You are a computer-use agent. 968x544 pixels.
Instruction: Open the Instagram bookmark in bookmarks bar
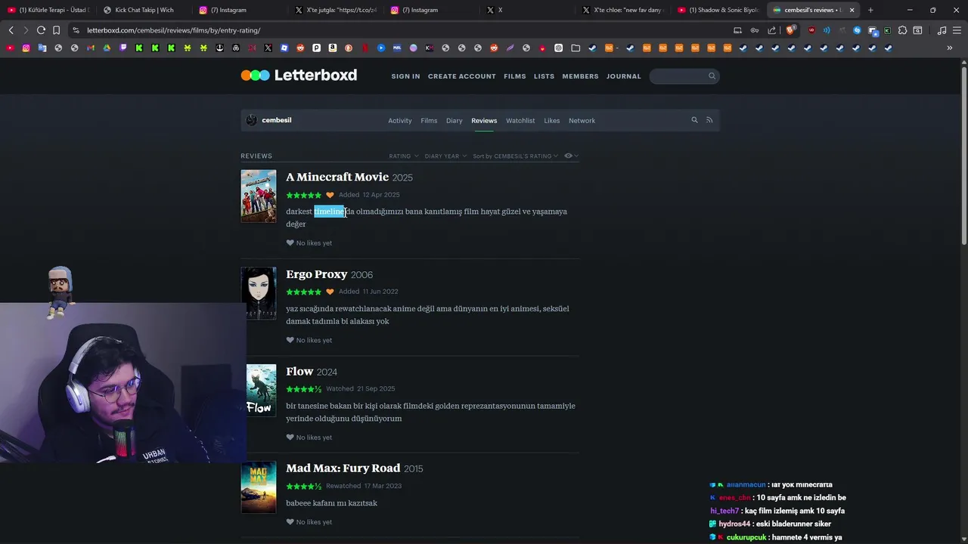(x=26, y=48)
